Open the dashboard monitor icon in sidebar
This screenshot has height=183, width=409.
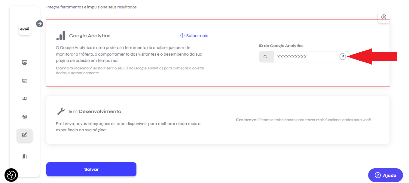(25, 63)
